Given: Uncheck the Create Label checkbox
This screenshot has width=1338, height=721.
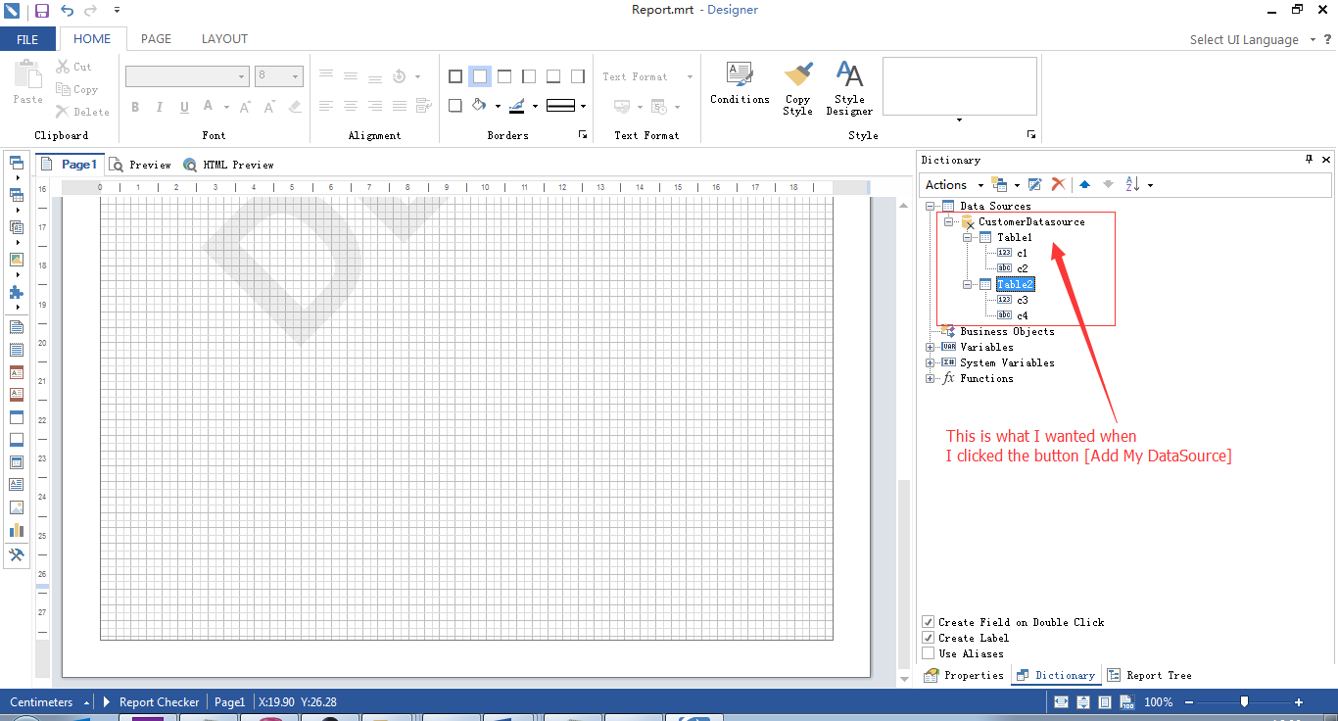Looking at the screenshot, I should 929,638.
